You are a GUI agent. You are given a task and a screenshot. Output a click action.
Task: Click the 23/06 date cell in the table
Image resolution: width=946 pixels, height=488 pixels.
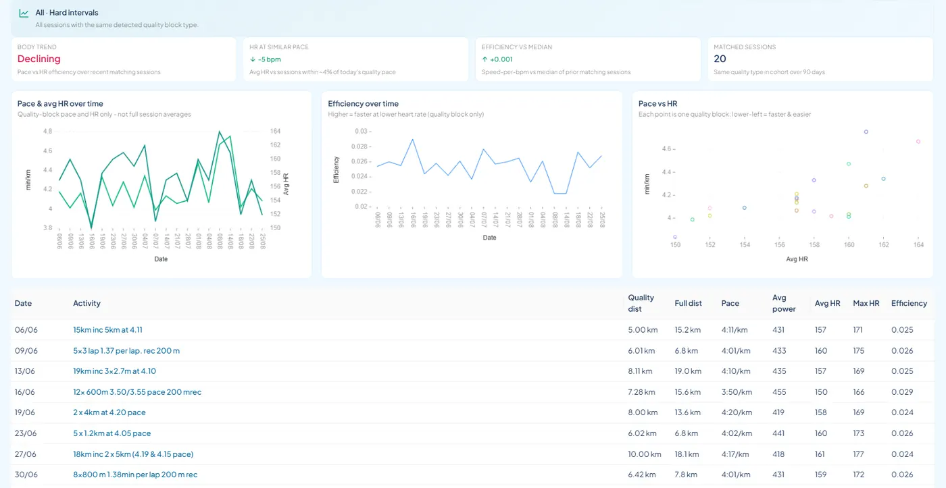(26, 433)
